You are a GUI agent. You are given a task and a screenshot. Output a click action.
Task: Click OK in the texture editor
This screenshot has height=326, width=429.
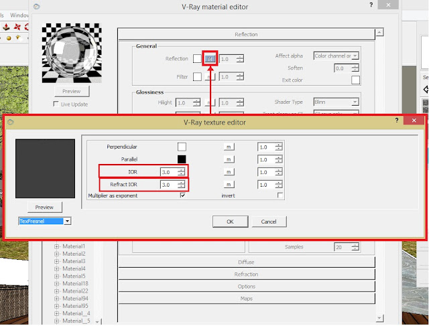click(230, 222)
